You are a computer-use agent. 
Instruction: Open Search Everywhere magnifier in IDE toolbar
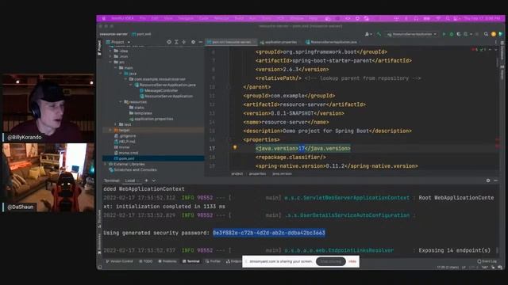[486, 34]
